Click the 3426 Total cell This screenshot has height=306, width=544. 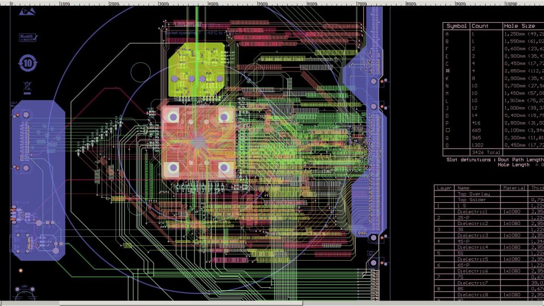(486, 152)
